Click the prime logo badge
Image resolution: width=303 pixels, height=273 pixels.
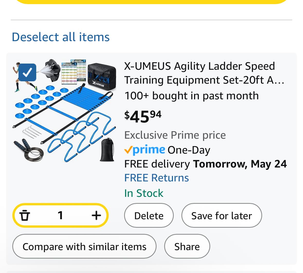[x=145, y=150]
